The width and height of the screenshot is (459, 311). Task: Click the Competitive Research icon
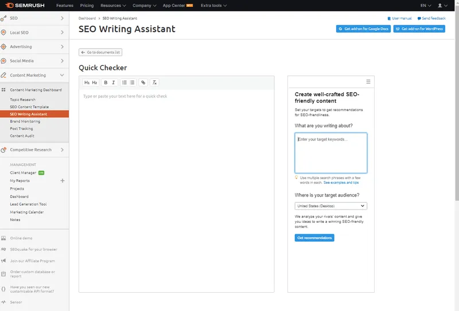(x=3, y=149)
